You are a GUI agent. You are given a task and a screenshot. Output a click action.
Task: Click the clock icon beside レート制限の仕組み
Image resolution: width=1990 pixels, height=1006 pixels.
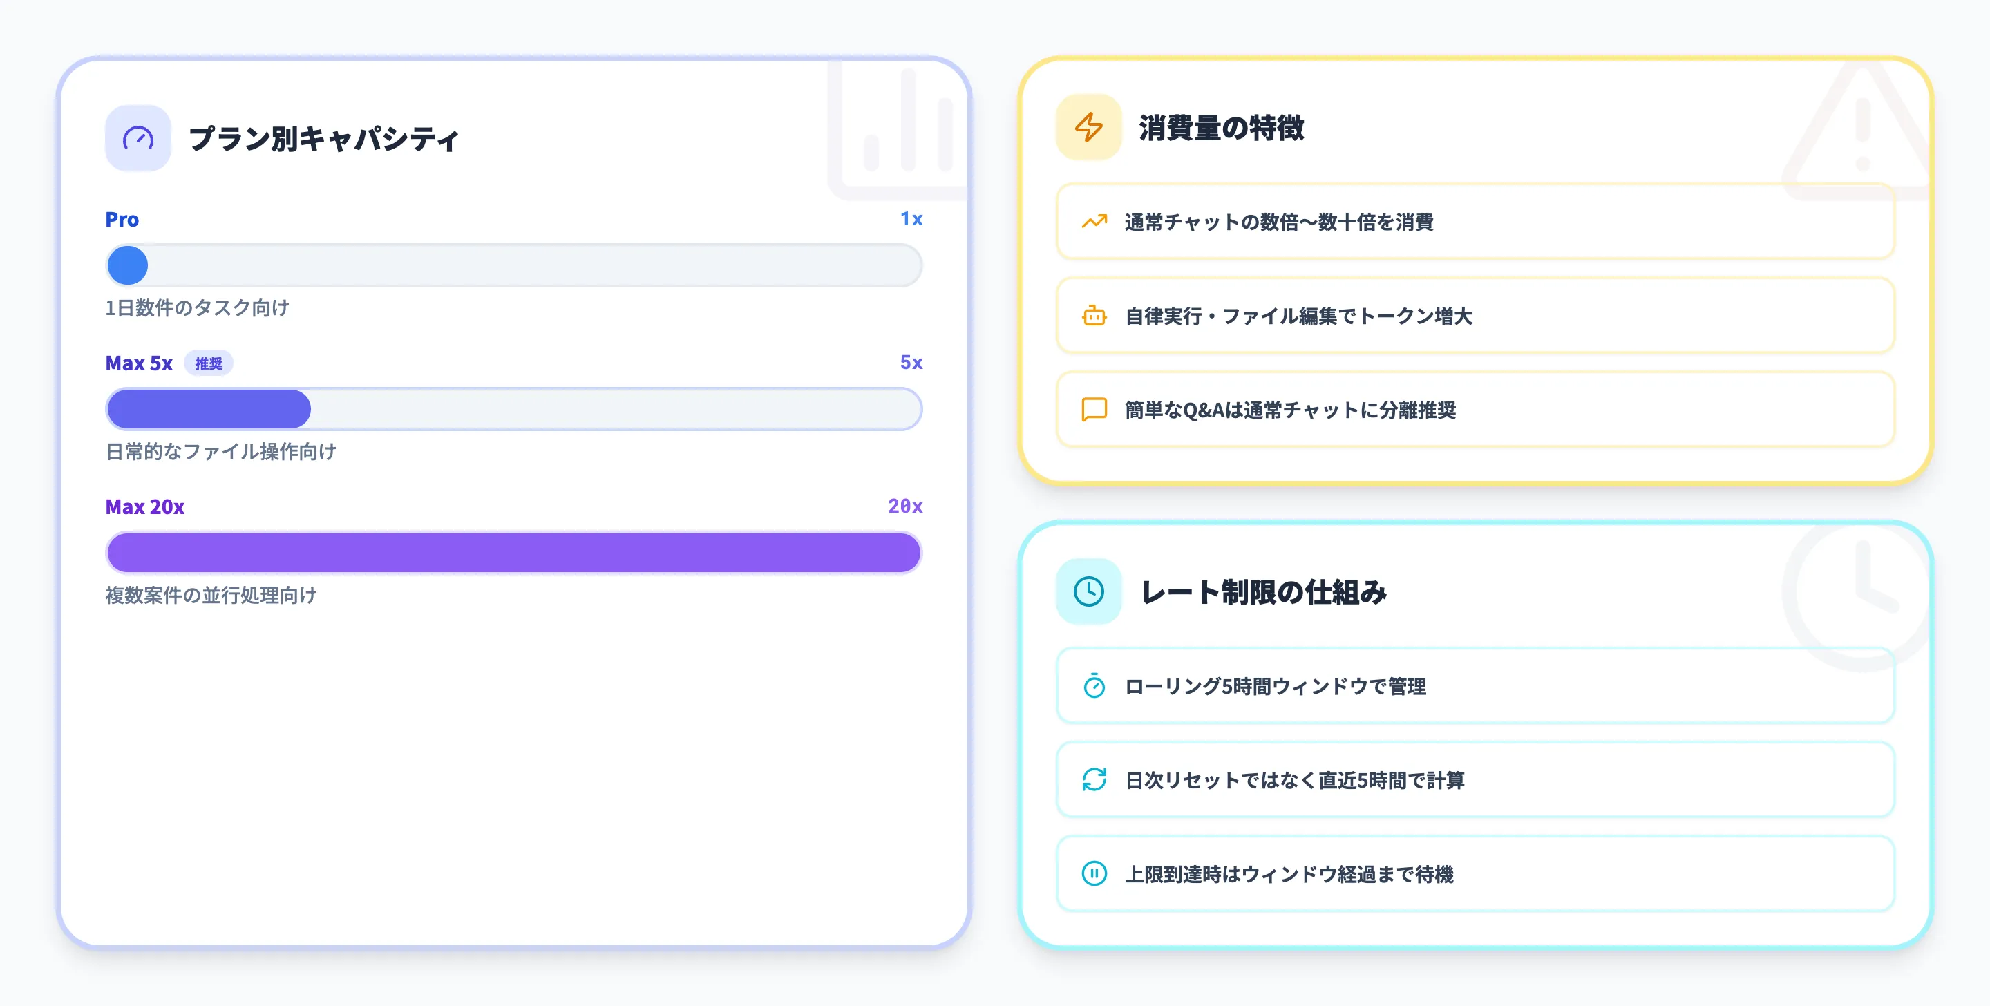1088,593
